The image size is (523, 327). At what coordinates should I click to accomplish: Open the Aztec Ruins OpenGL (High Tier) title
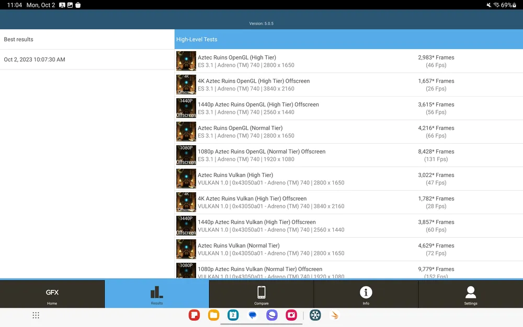pyautogui.click(x=237, y=57)
